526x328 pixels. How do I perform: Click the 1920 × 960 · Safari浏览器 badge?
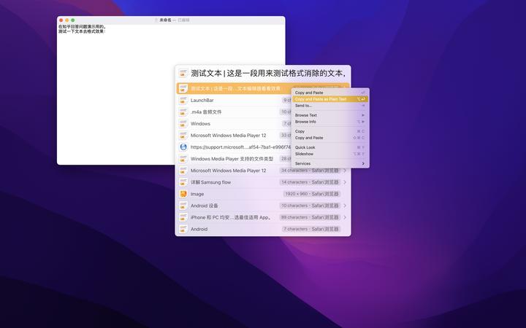click(x=312, y=194)
